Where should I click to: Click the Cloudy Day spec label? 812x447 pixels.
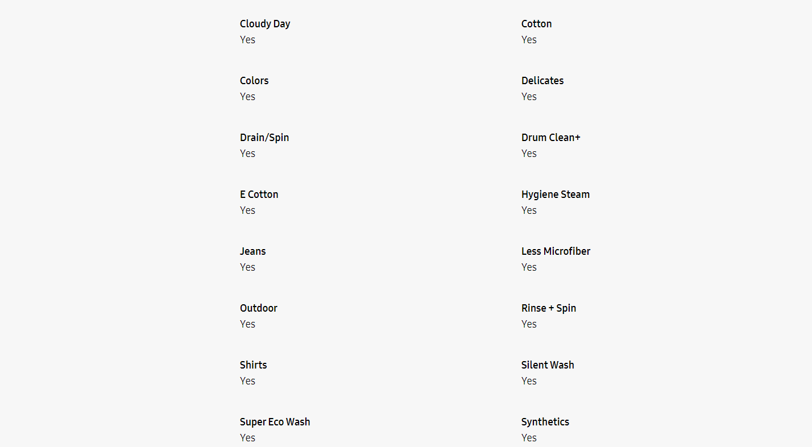pyautogui.click(x=265, y=24)
